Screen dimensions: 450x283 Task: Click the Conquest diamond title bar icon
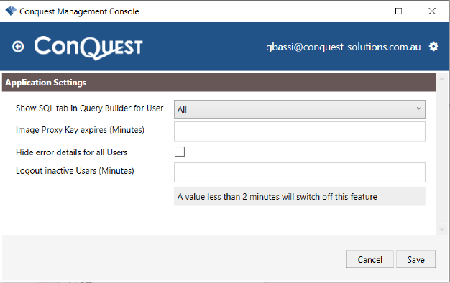tap(11, 11)
